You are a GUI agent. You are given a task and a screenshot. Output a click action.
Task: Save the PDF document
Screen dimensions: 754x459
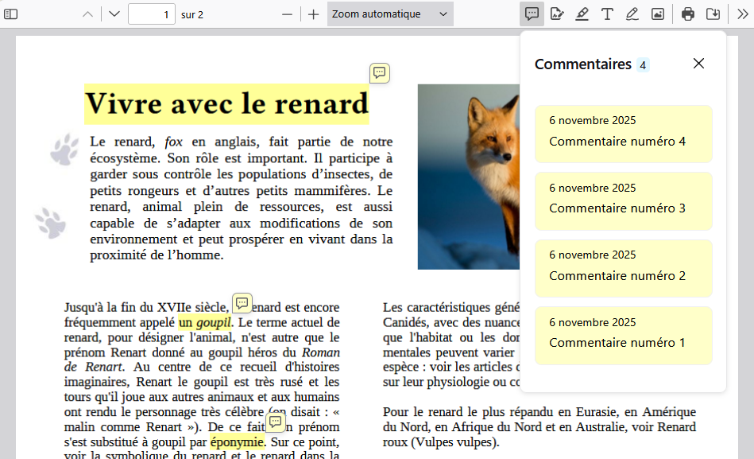[x=713, y=14]
